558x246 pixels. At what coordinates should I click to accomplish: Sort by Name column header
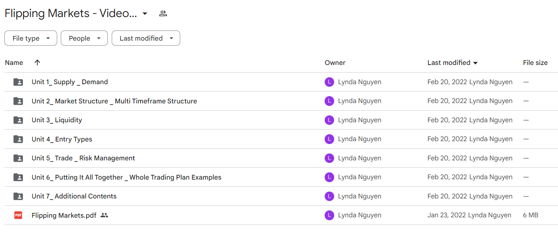(x=14, y=63)
